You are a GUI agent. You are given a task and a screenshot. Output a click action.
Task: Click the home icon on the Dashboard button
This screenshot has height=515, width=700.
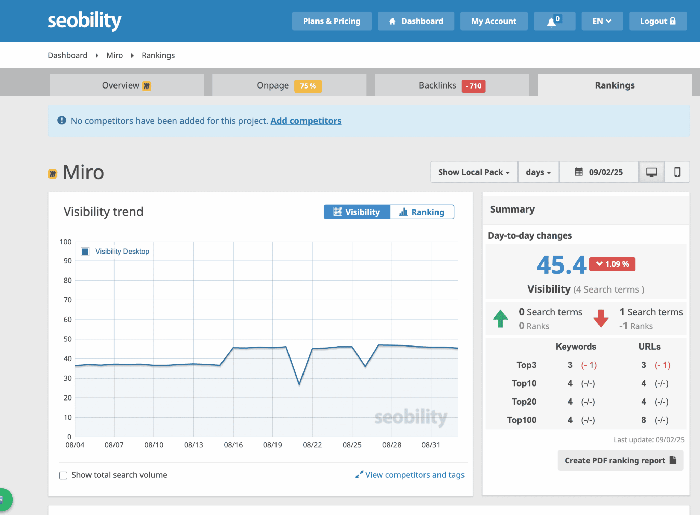coord(392,21)
